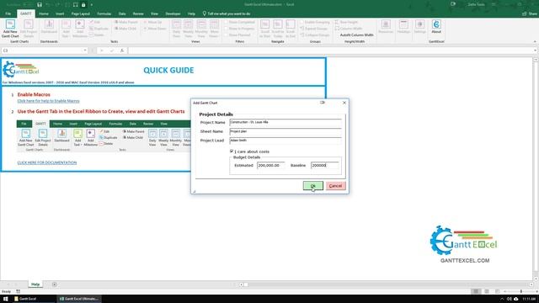Switch to the Developer ribbon tab
The image size is (539, 303).
pyautogui.click(x=173, y=13)
